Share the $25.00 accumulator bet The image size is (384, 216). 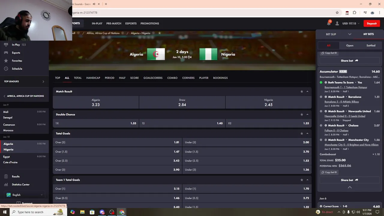pos(349,180)
